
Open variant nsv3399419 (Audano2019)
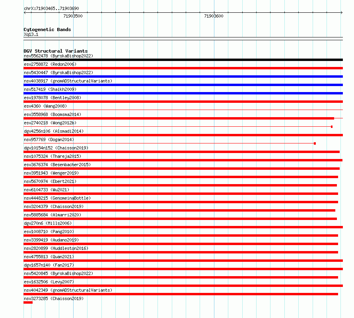(x=51, y=240)
